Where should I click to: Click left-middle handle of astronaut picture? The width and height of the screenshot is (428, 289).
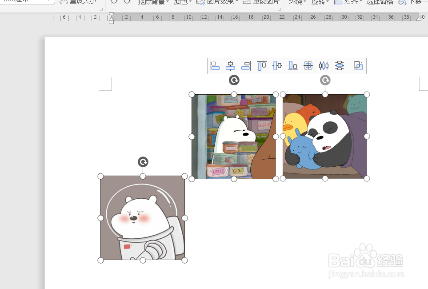pyautogui.click(x=100, y=218)
